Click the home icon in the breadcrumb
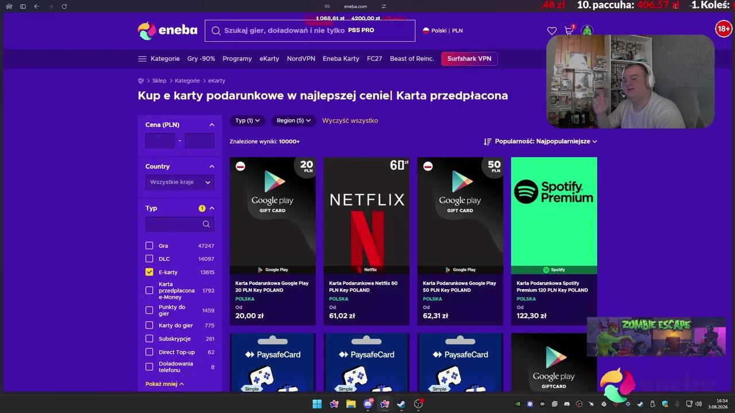This screenshot has height=413, width=735. click(141, 81)
